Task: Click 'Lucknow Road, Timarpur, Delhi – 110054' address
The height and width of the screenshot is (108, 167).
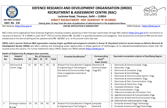Action: 82,16
